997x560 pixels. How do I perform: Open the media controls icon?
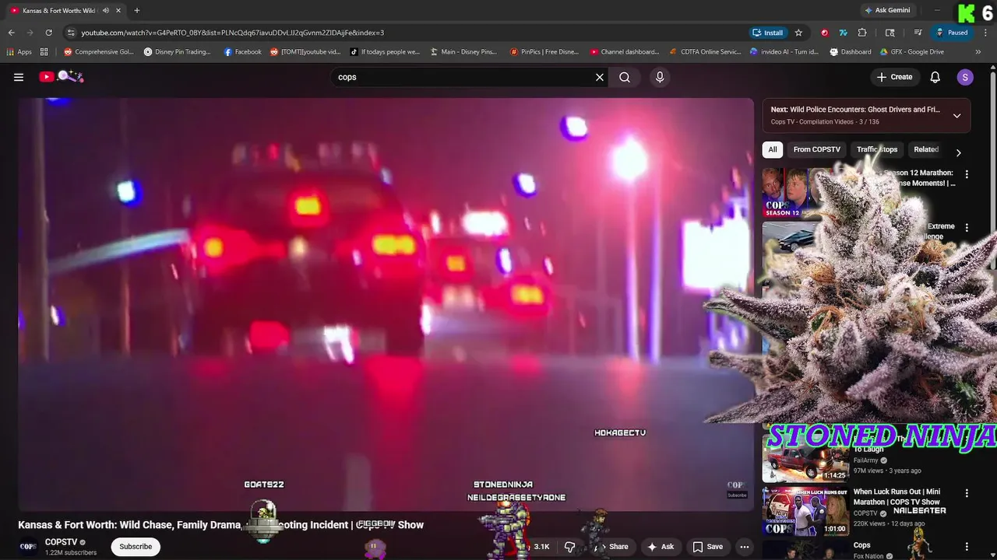918,33
